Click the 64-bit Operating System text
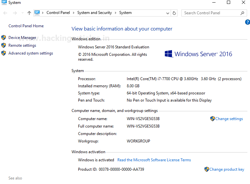Viewport: 250px width, 184px height. coord(166,93)
